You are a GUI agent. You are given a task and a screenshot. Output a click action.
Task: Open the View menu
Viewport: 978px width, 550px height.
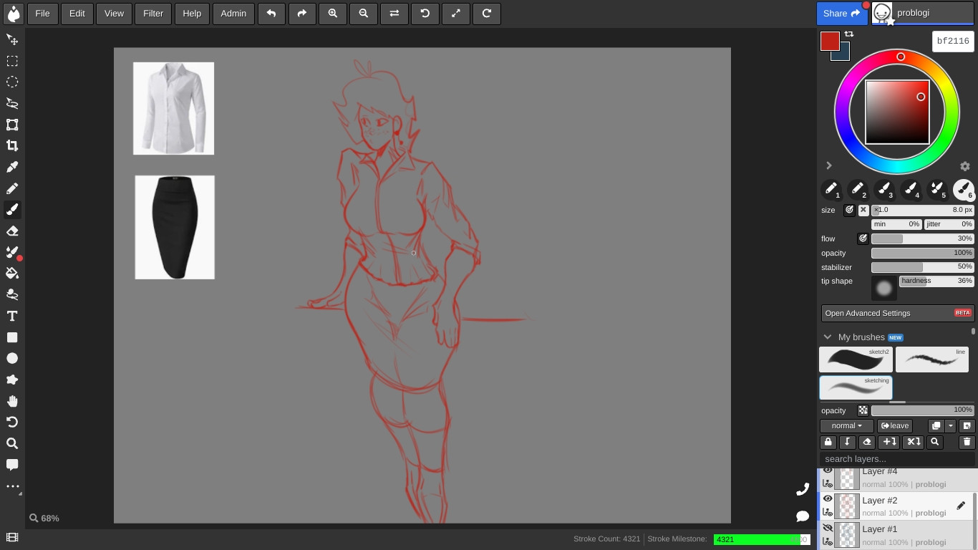click(114, 13)
